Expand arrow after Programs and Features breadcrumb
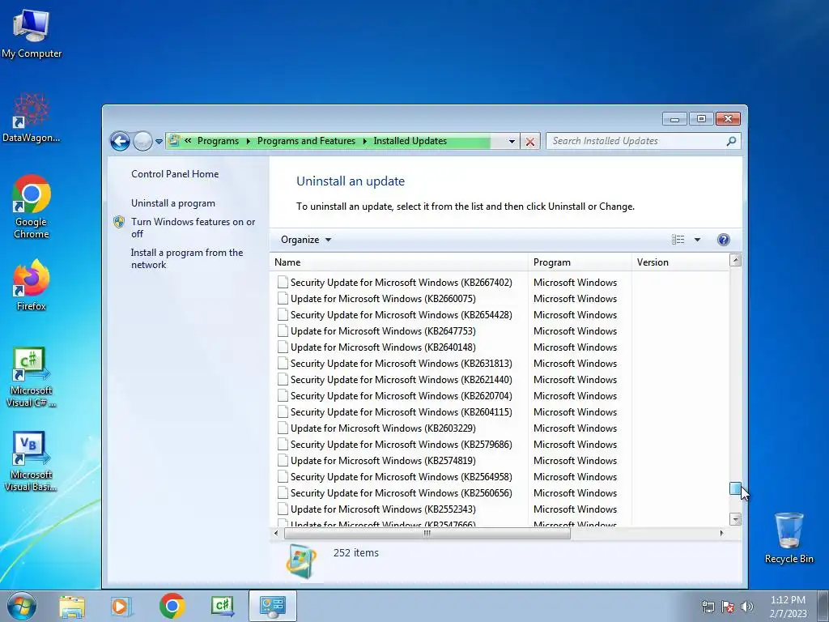 (x=364, y=141)
